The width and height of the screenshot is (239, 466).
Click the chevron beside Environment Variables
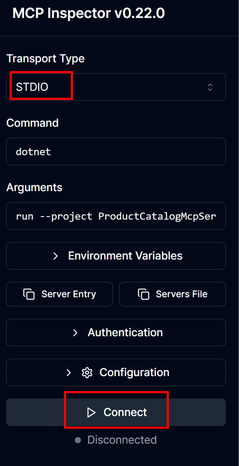(x=56, y=256)
